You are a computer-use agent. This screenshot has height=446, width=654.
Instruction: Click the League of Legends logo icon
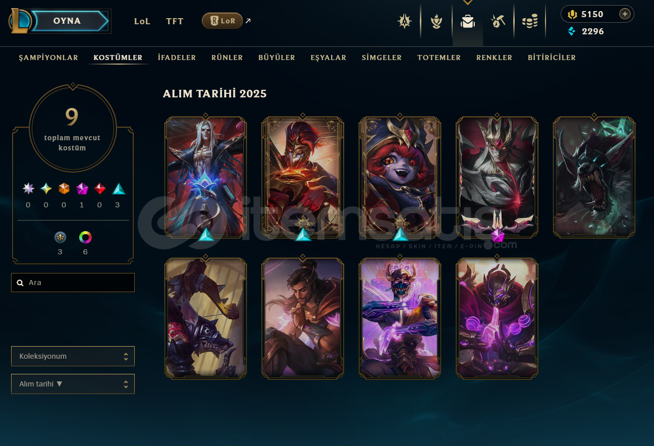coord(21,21)
